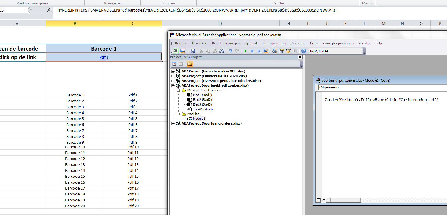Expand VBAProject (barcode zoeker VDL.xlsx) node
This screenshot has height=215, width=447.
pyautogui.click(x=173, y=71)
